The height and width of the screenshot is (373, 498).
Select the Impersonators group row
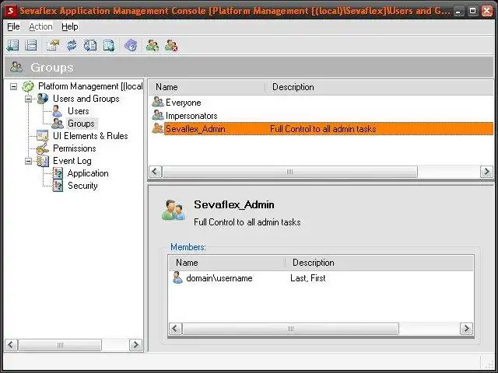click(321, 116)
